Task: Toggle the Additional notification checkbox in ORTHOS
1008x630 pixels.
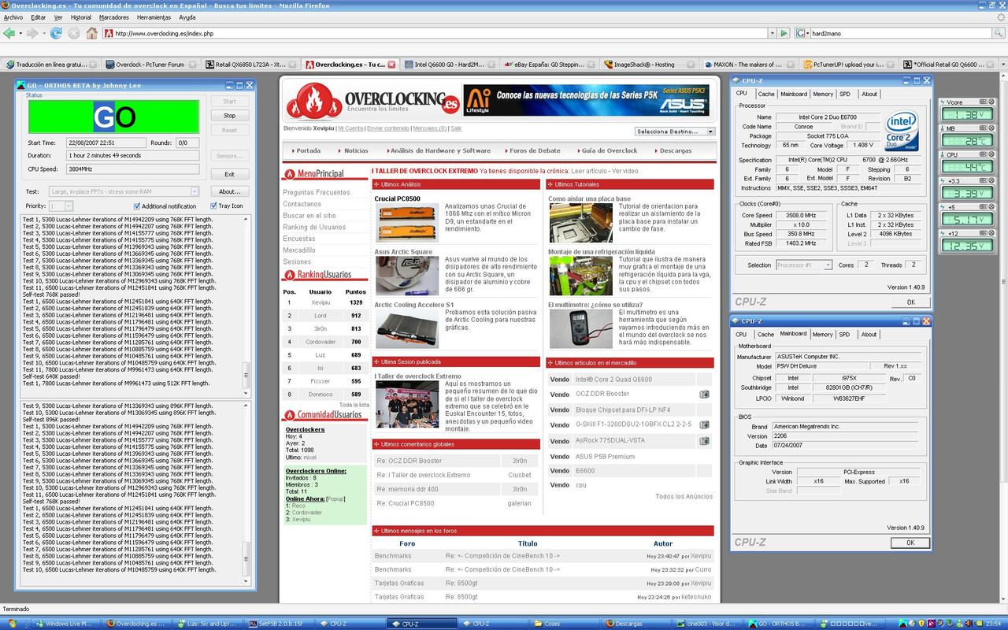Action: pyautogui.click(x=137, y=206)
